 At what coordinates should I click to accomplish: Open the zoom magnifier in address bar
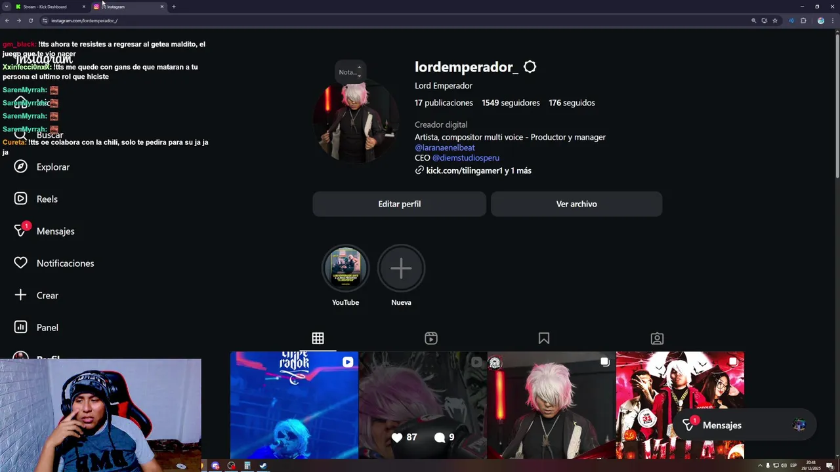753,20
